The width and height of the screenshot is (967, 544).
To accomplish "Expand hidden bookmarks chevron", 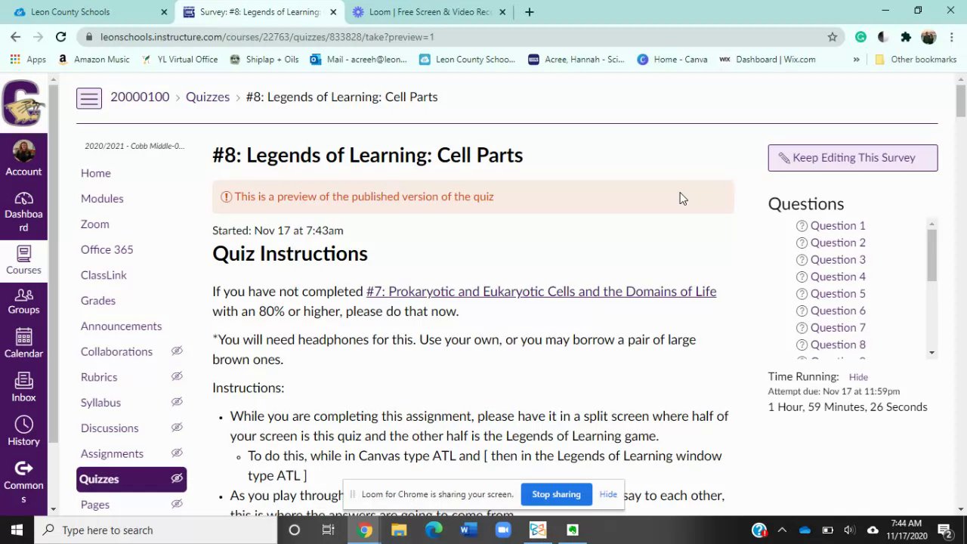I will tap(856, 59).
